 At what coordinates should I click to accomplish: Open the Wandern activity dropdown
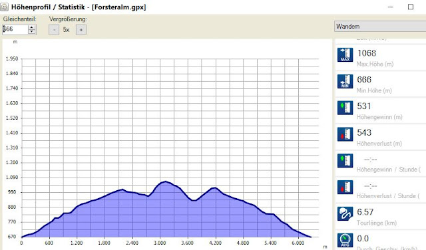click(x=380, y=27)
